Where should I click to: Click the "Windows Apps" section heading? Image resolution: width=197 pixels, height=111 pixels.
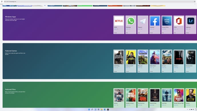pos(11,17)
